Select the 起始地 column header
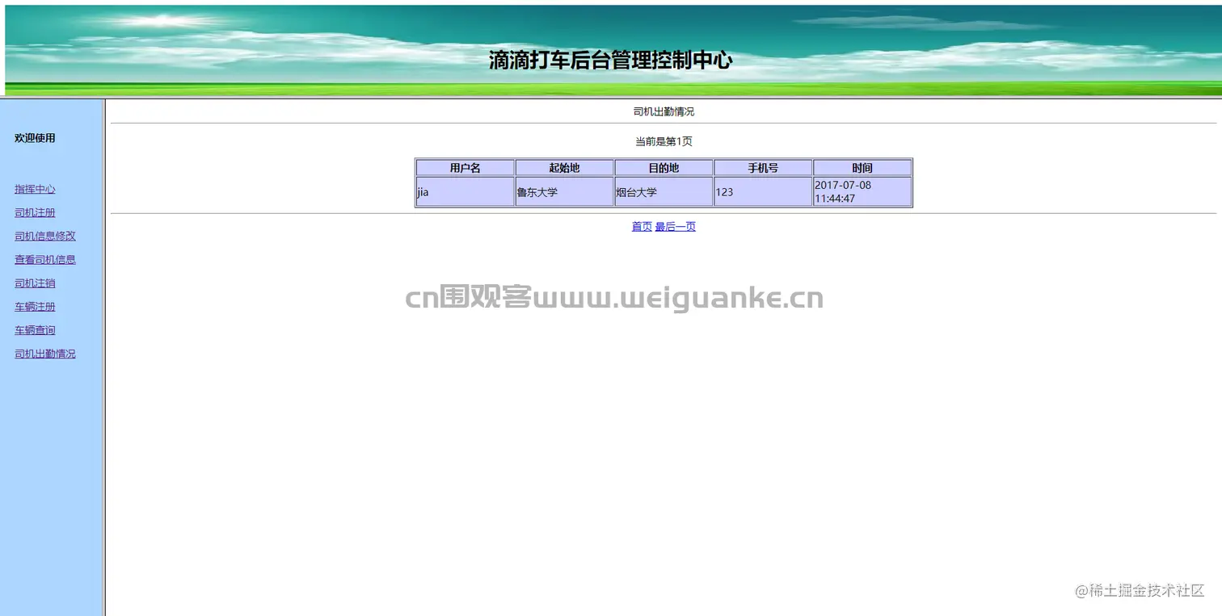Screen dimensions: 1222x616 click(x=564, y=168)
